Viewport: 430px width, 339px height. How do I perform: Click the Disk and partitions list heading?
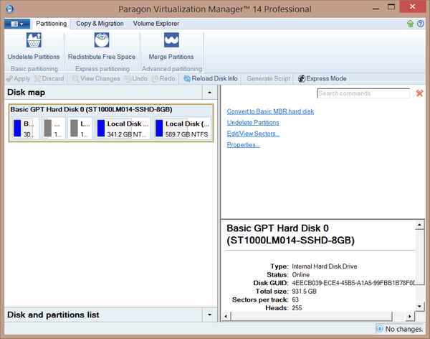[x=53, y=315]
